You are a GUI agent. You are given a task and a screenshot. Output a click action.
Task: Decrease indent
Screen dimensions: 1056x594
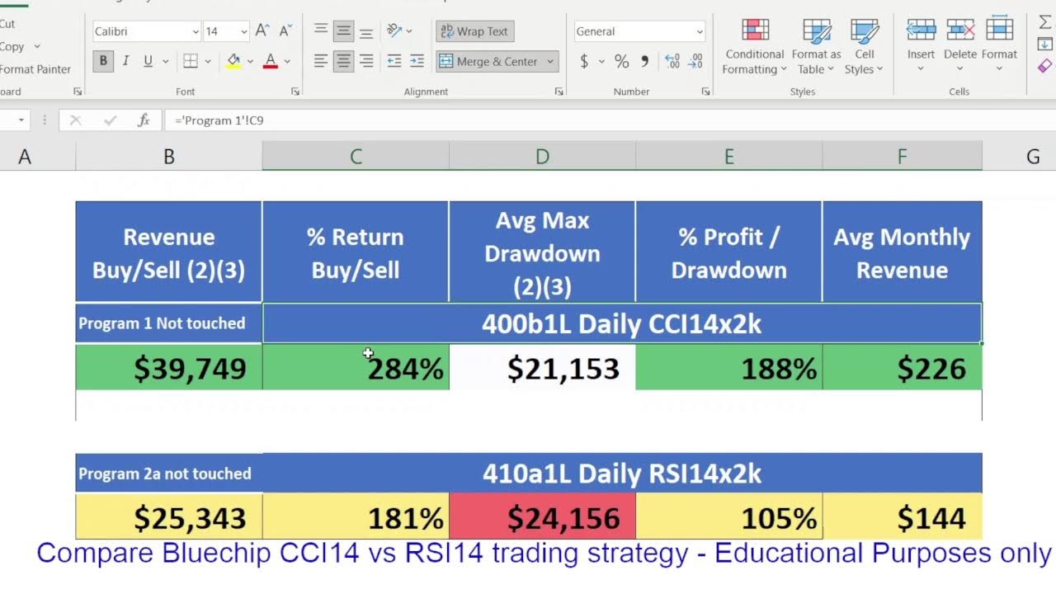pos(394,61)
